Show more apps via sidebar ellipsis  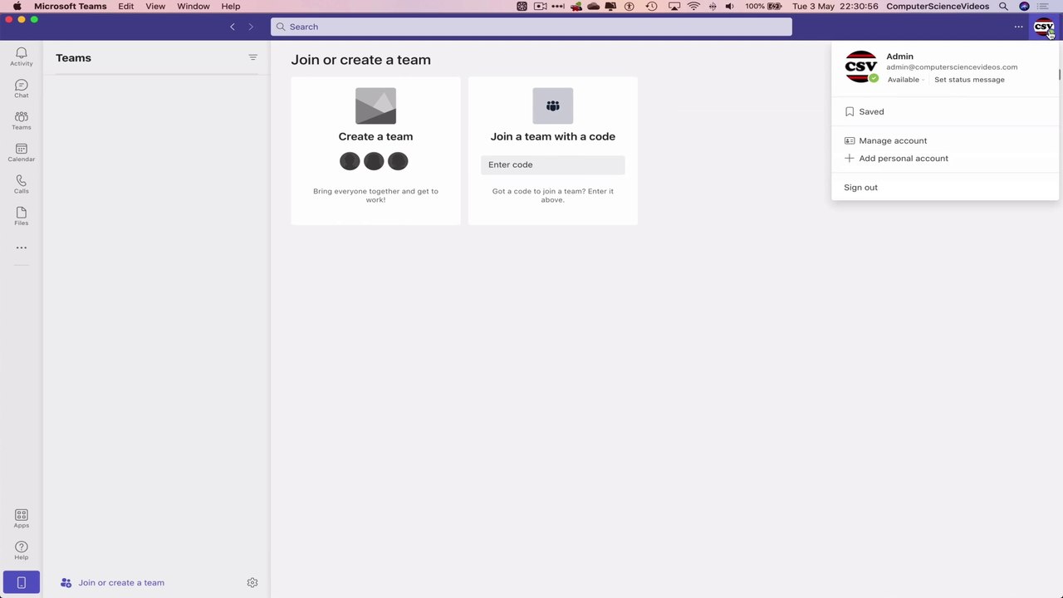pyautogui.click(x=22, y=248)
